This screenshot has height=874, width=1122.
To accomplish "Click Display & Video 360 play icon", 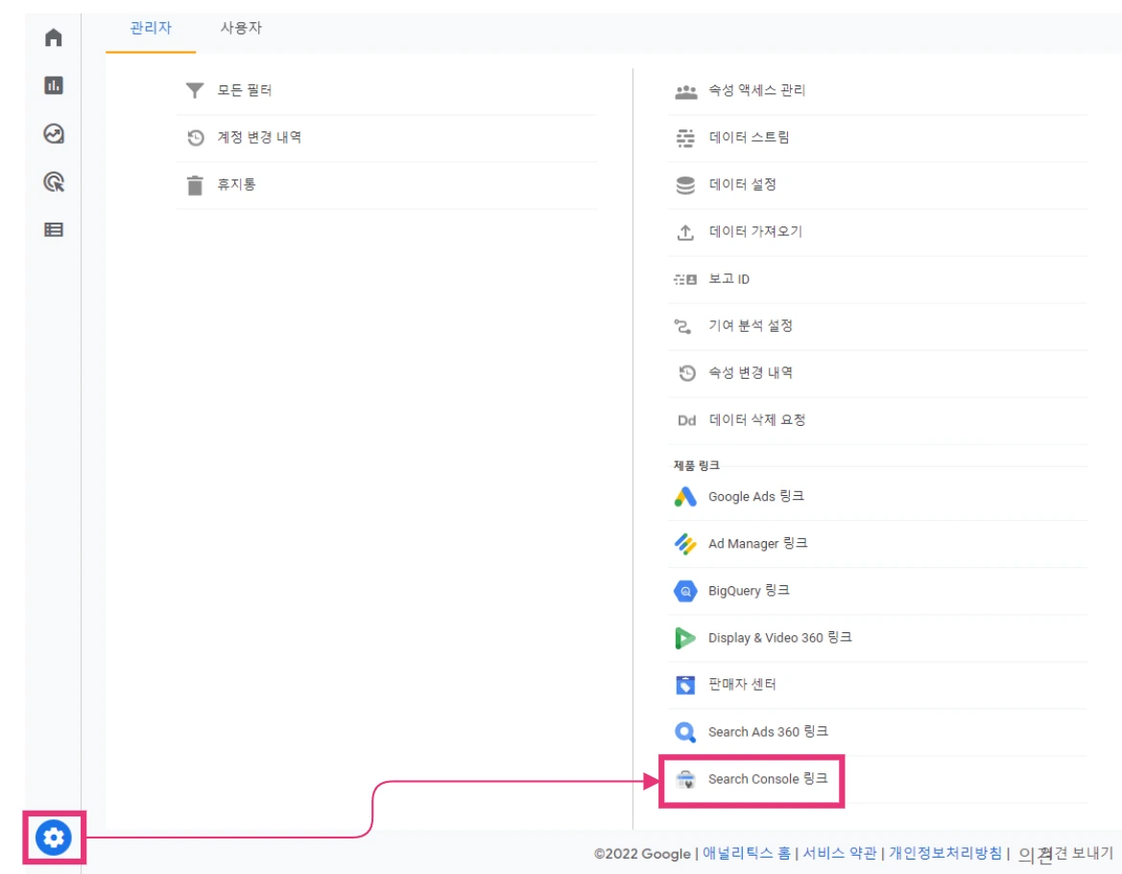I will click(x=684, y=638).
